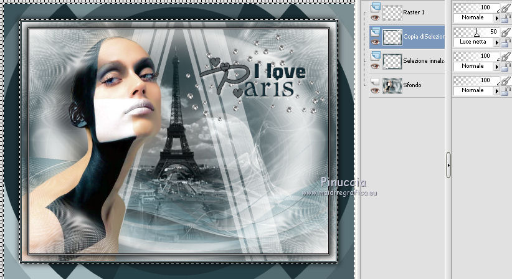Click Normale blend mode field of Raster 1

473,17
